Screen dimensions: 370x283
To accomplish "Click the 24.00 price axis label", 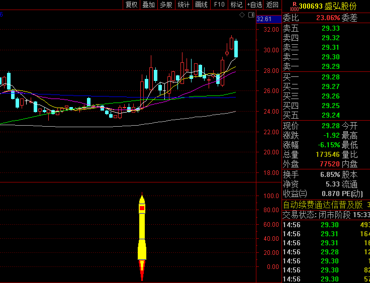I will click(271, 112).
